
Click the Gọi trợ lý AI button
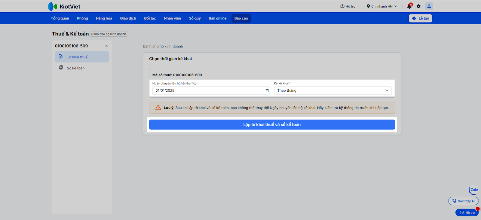click(463, 201)
